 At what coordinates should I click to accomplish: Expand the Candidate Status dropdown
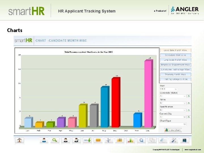click(173, 96)
